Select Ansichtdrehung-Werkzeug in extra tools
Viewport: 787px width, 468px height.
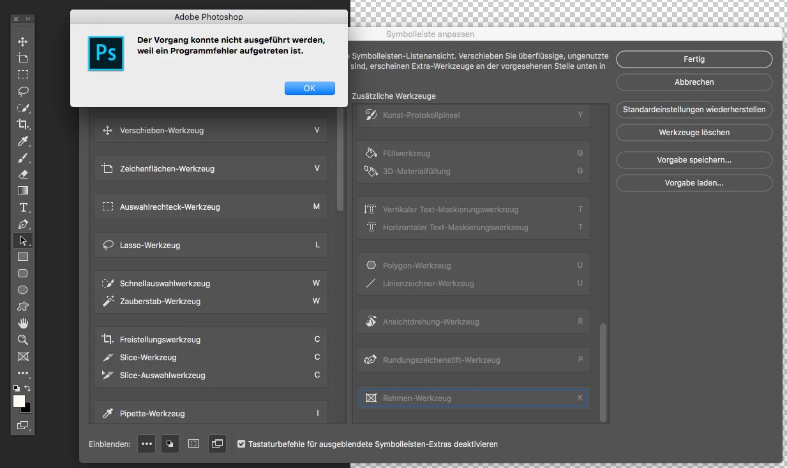click(x=474, y=321)
